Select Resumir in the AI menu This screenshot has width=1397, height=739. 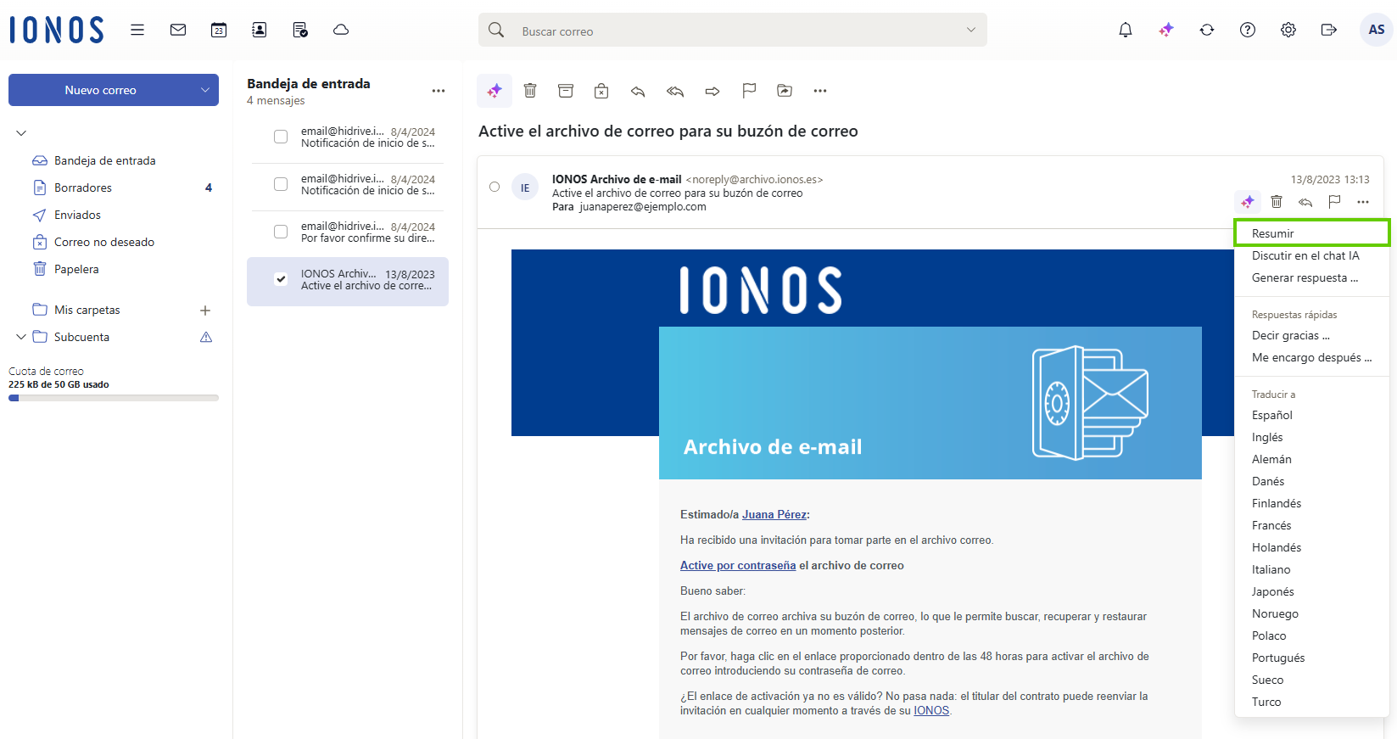(1311, 233)
